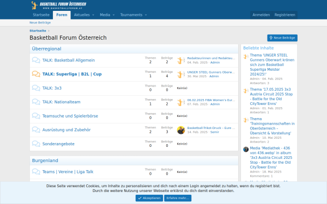Click Admin username in Nationalteam row
Screen dimensions: 327x204
(215, 104)
